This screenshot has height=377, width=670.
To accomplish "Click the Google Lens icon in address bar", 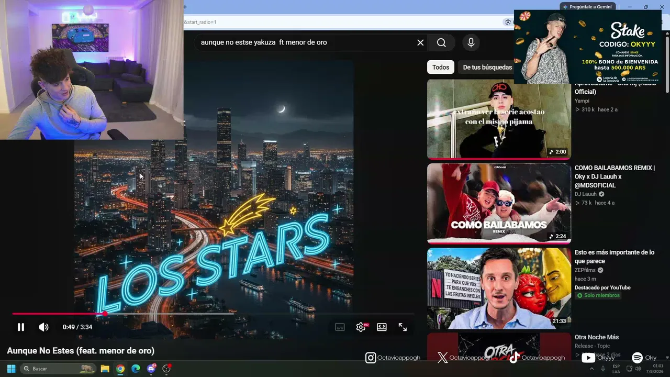I will [x=508, y=22].
